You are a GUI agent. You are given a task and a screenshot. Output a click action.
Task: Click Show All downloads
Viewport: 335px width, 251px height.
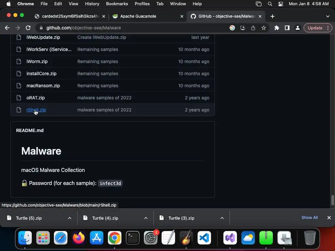click(309, 217)
